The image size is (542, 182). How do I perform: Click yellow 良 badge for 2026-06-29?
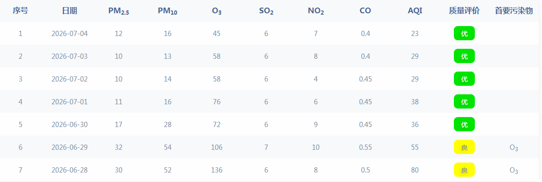tap(464, 147)
